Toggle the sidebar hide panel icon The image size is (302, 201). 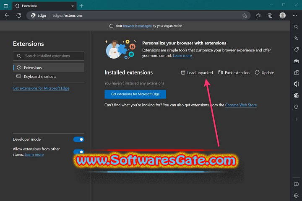coord(296,184)
